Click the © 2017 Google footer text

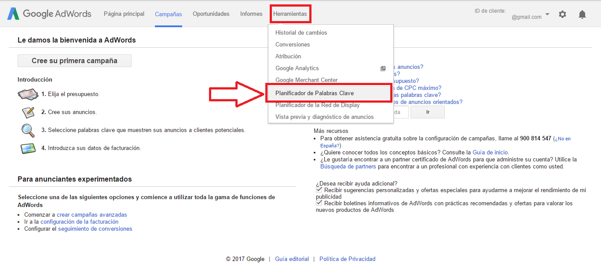[x=245, y=259]
